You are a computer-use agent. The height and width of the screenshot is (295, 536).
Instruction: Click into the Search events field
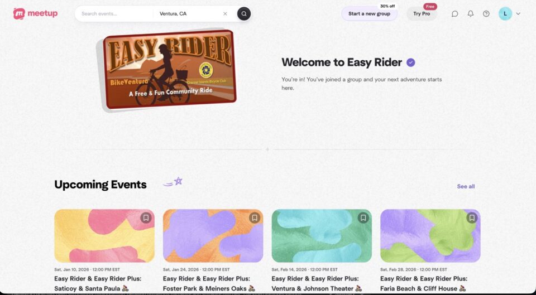[114, 13]
